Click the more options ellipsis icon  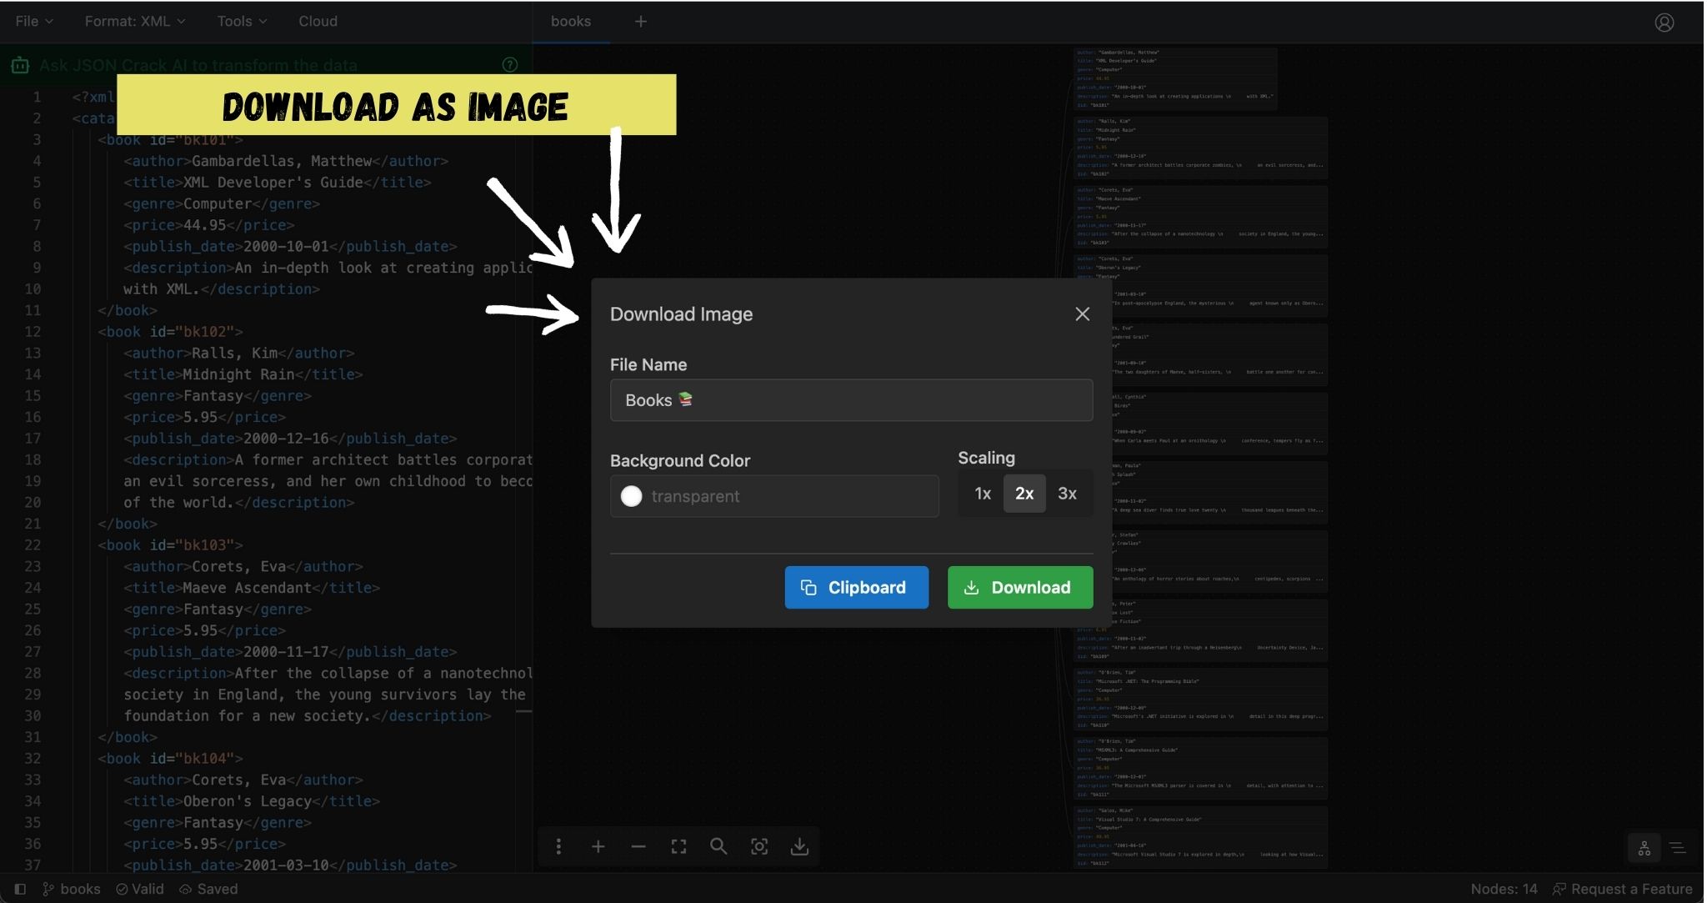[558, 846]
